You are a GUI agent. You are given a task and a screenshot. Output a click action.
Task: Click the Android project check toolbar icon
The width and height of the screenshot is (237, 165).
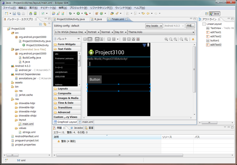point(43,13)
